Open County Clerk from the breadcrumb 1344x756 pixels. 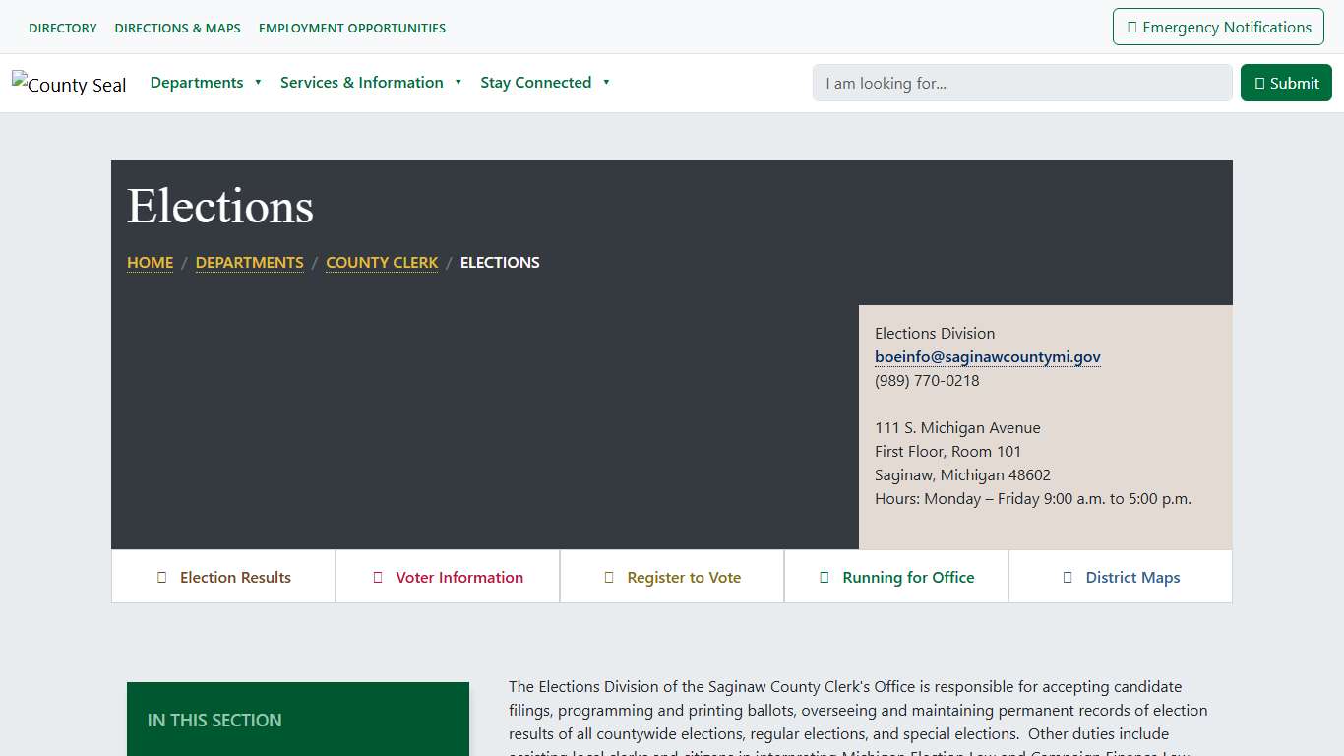click(x=382, y=262)
